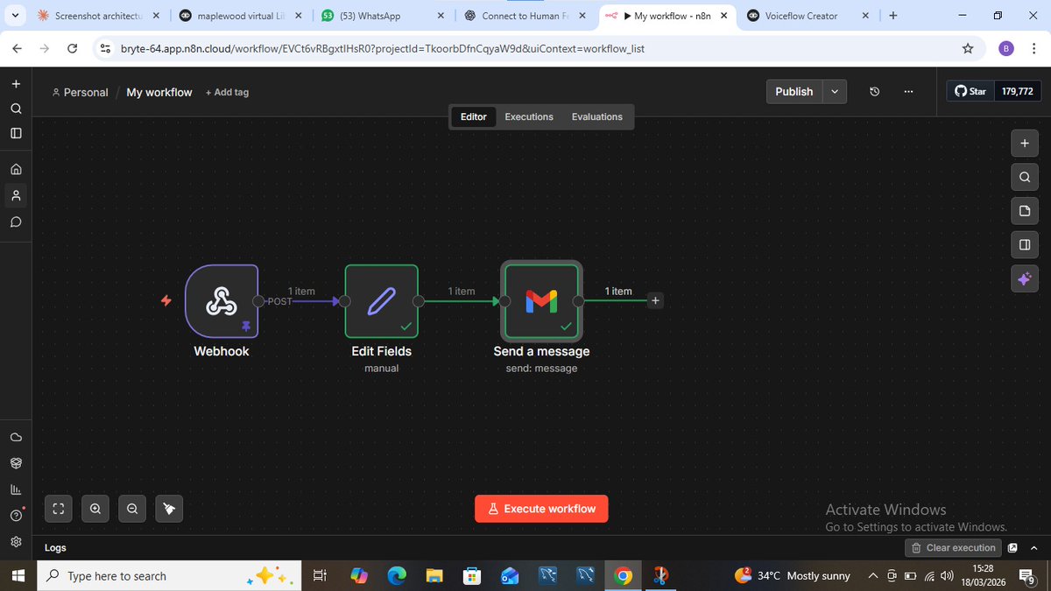Open chat bubble icon in left sidebar

coord(16,222)
